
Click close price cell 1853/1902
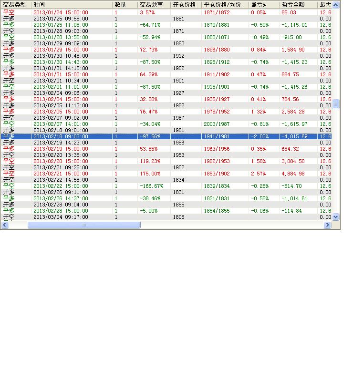[217, 174]
